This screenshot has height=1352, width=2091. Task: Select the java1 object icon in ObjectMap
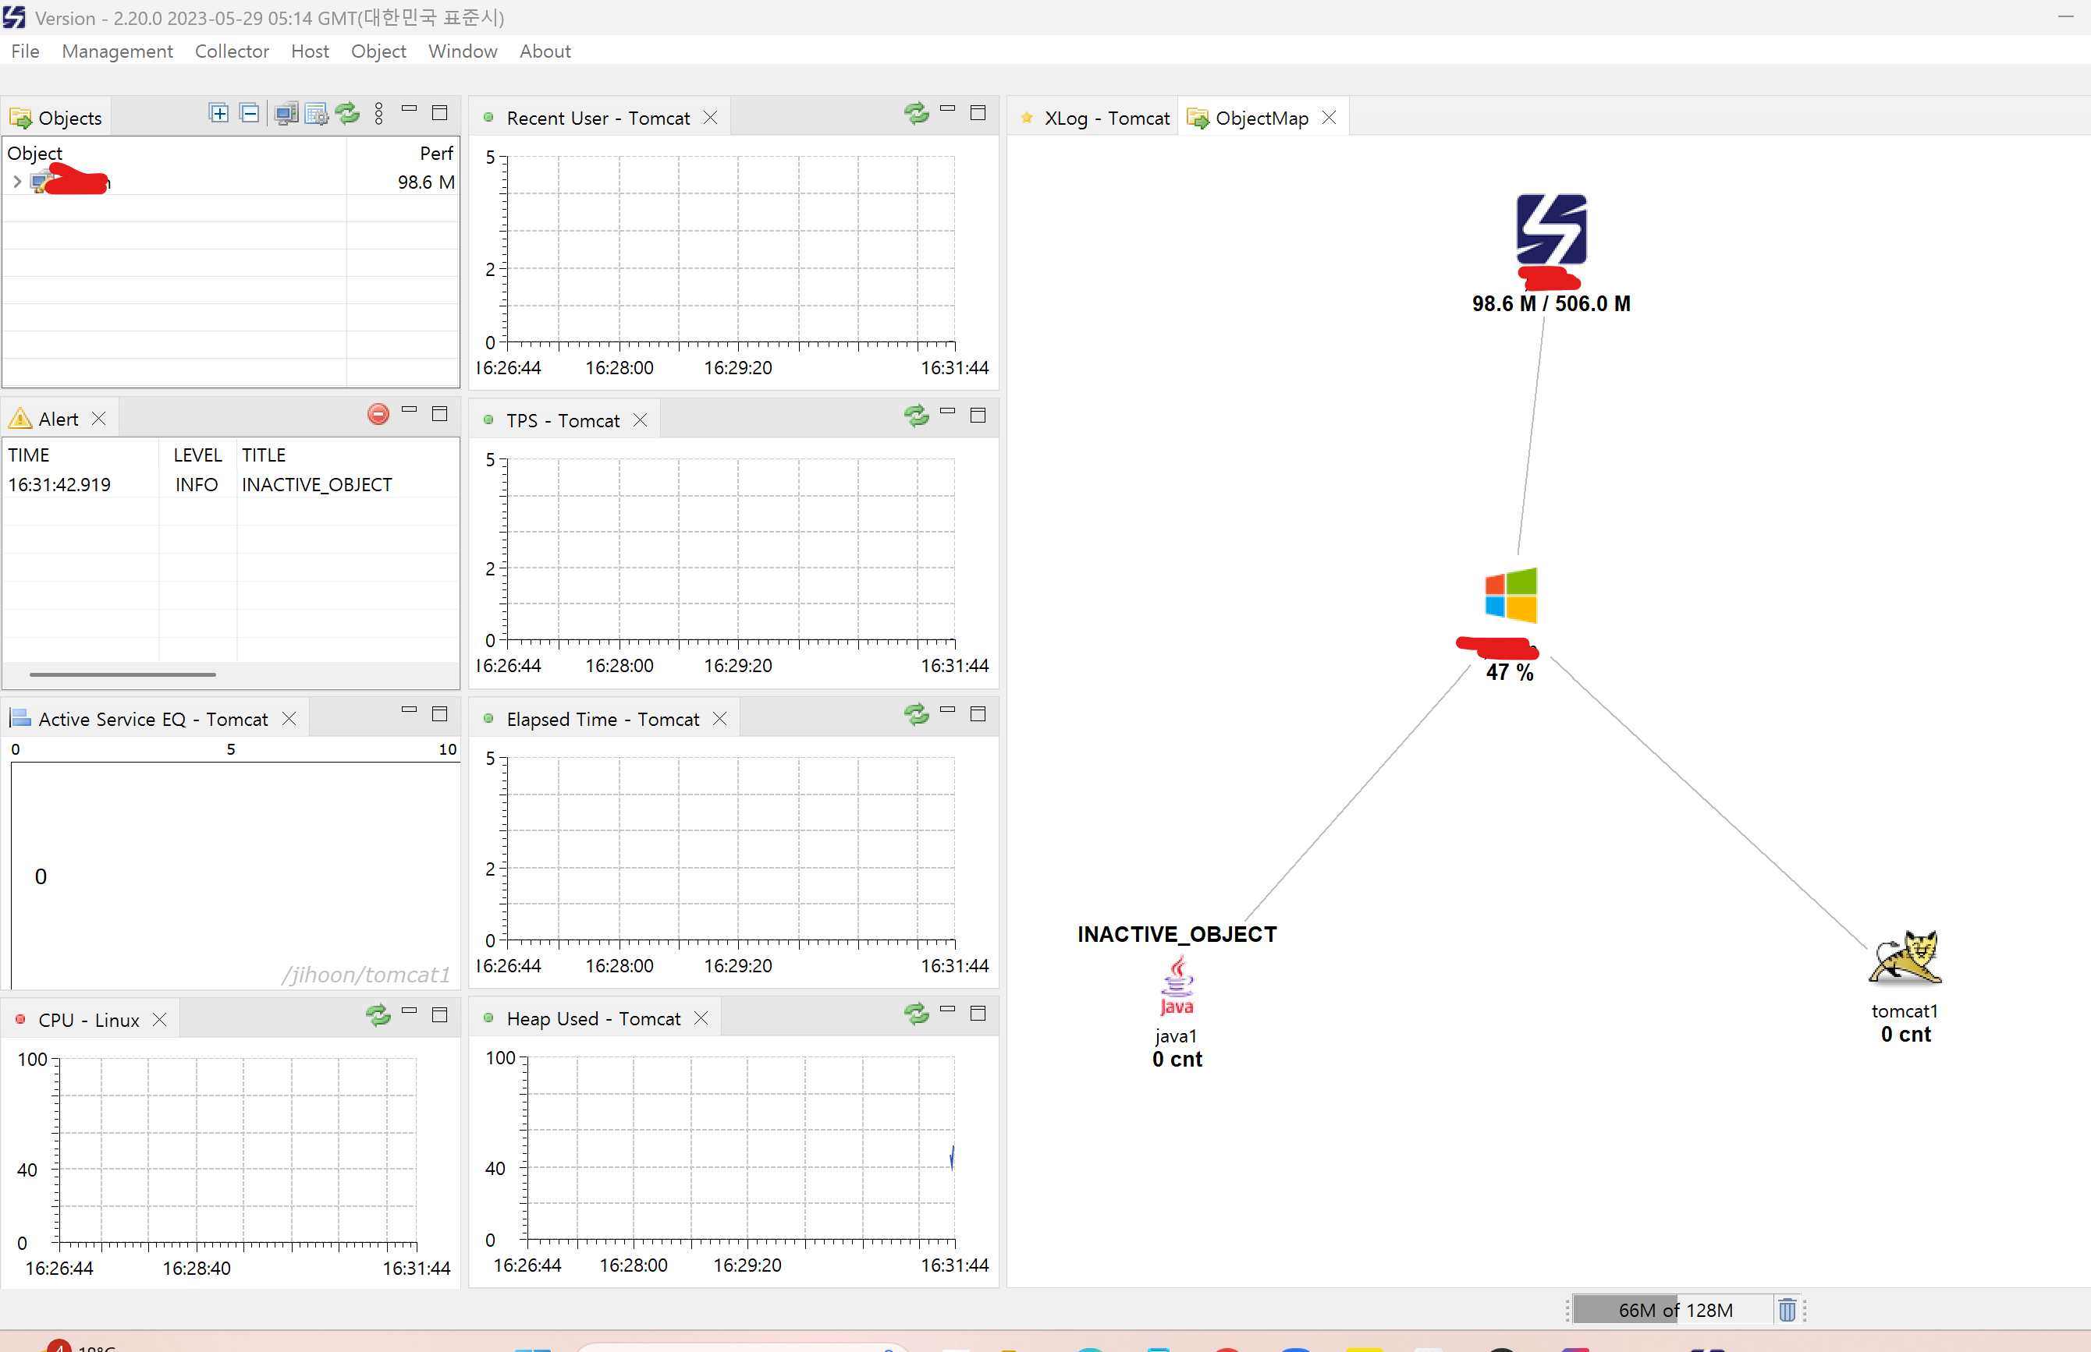pos(1177,986)
